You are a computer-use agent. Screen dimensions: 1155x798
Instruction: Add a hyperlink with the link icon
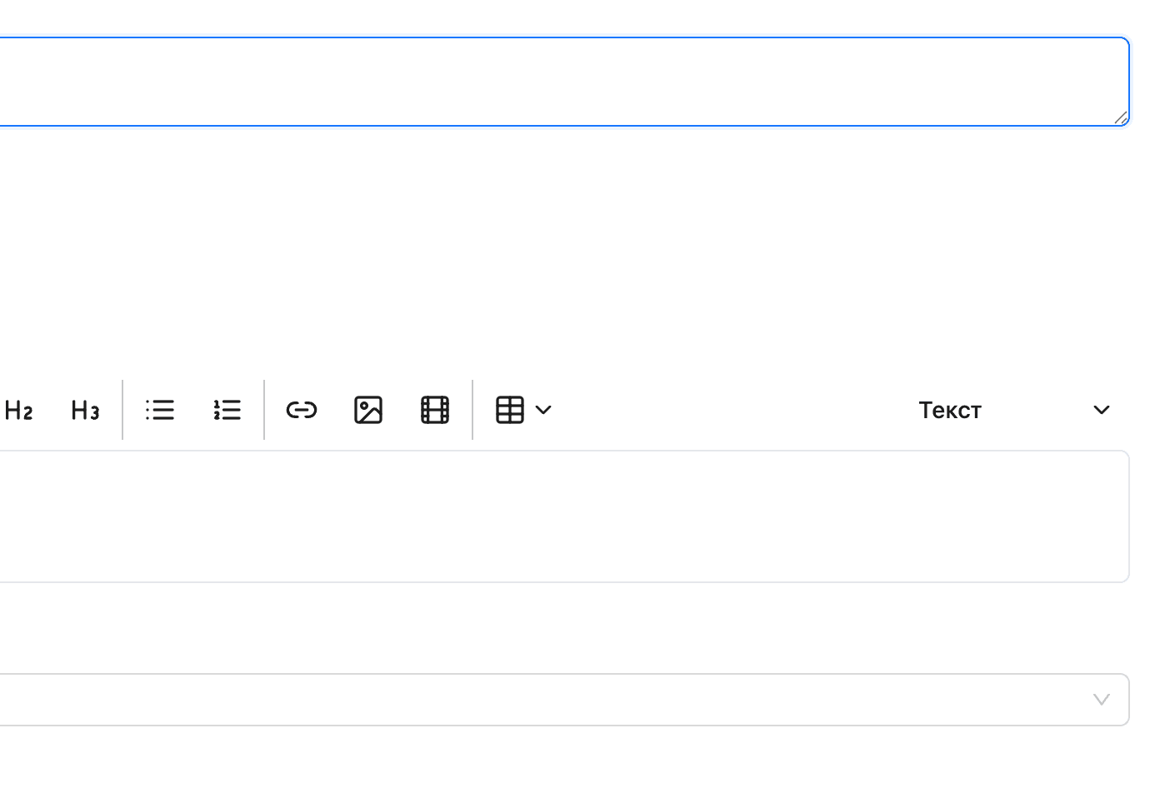click(x=302, y=410)
